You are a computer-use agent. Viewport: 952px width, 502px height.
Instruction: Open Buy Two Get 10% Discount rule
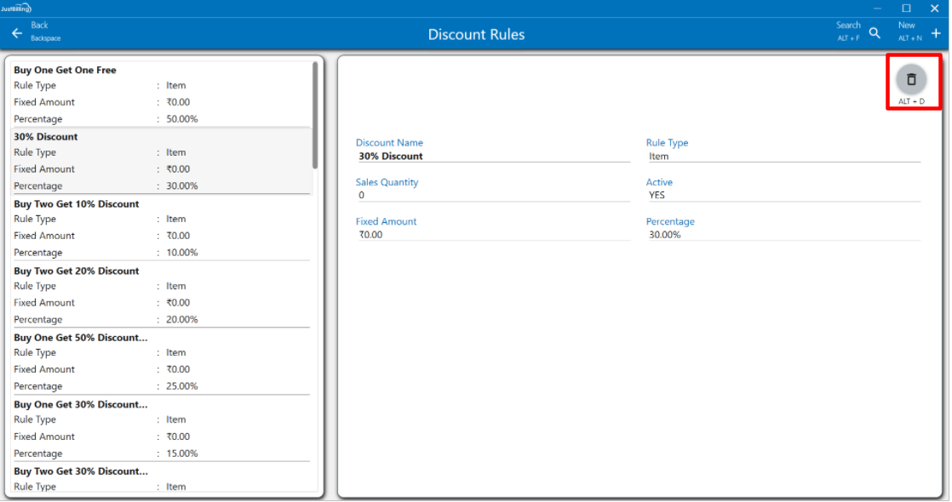77,203
